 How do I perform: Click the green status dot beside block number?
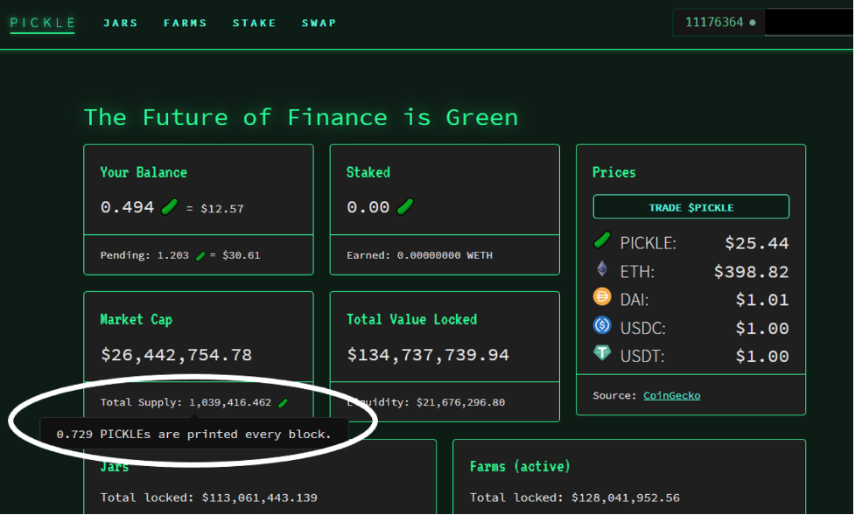[x=753, y=23]
